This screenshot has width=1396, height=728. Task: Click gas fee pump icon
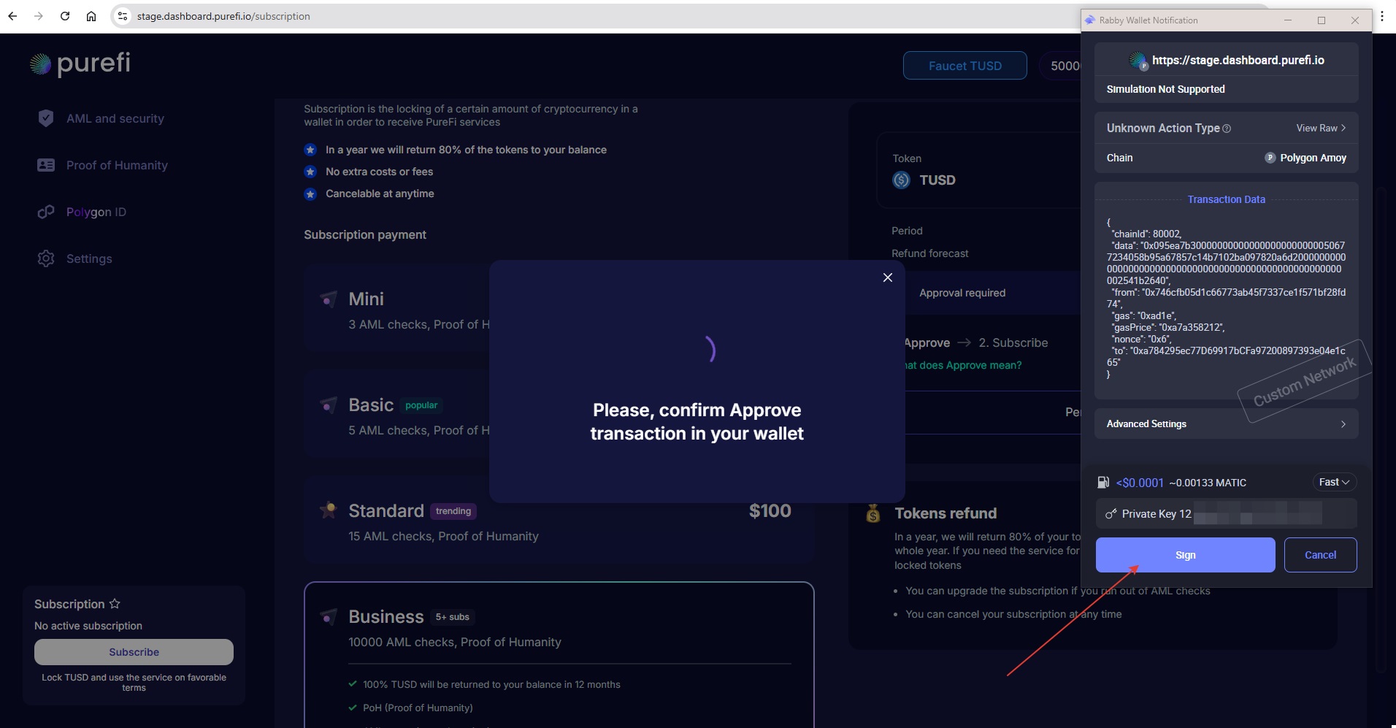coord(1103,483)
